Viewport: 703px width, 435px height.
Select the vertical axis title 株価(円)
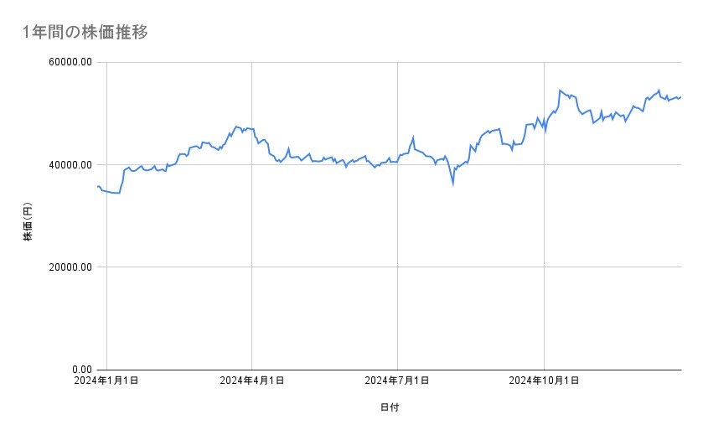28,223
